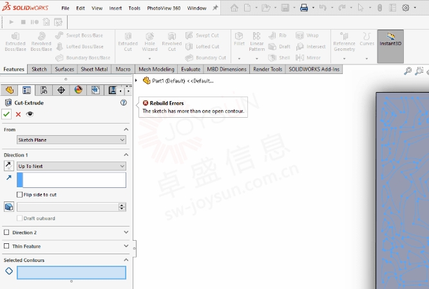
Task: Enable the Thin Feature checkbox
Action: click(x=6, y=246)
